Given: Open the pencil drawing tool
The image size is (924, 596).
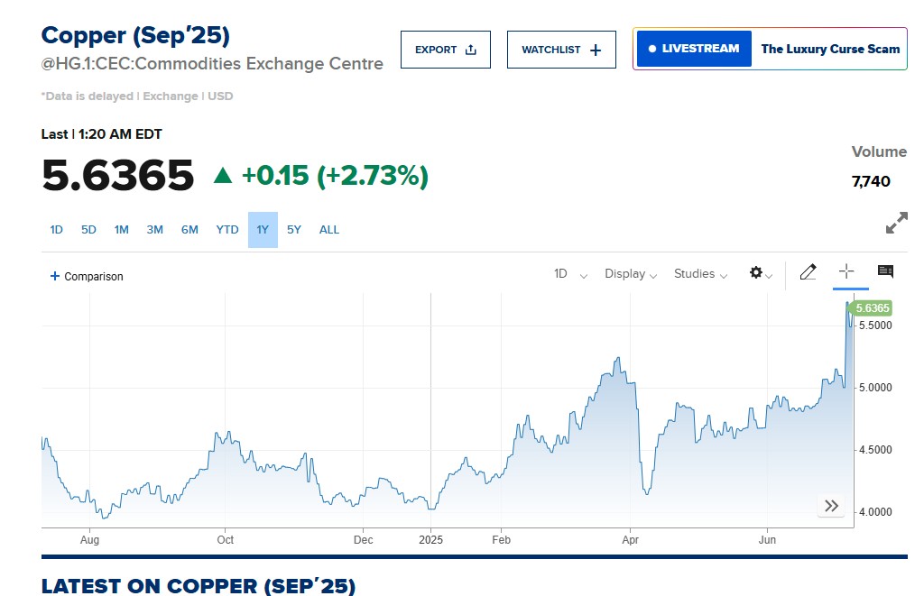Looking at the screenshot, I should (x=808, y=272).
